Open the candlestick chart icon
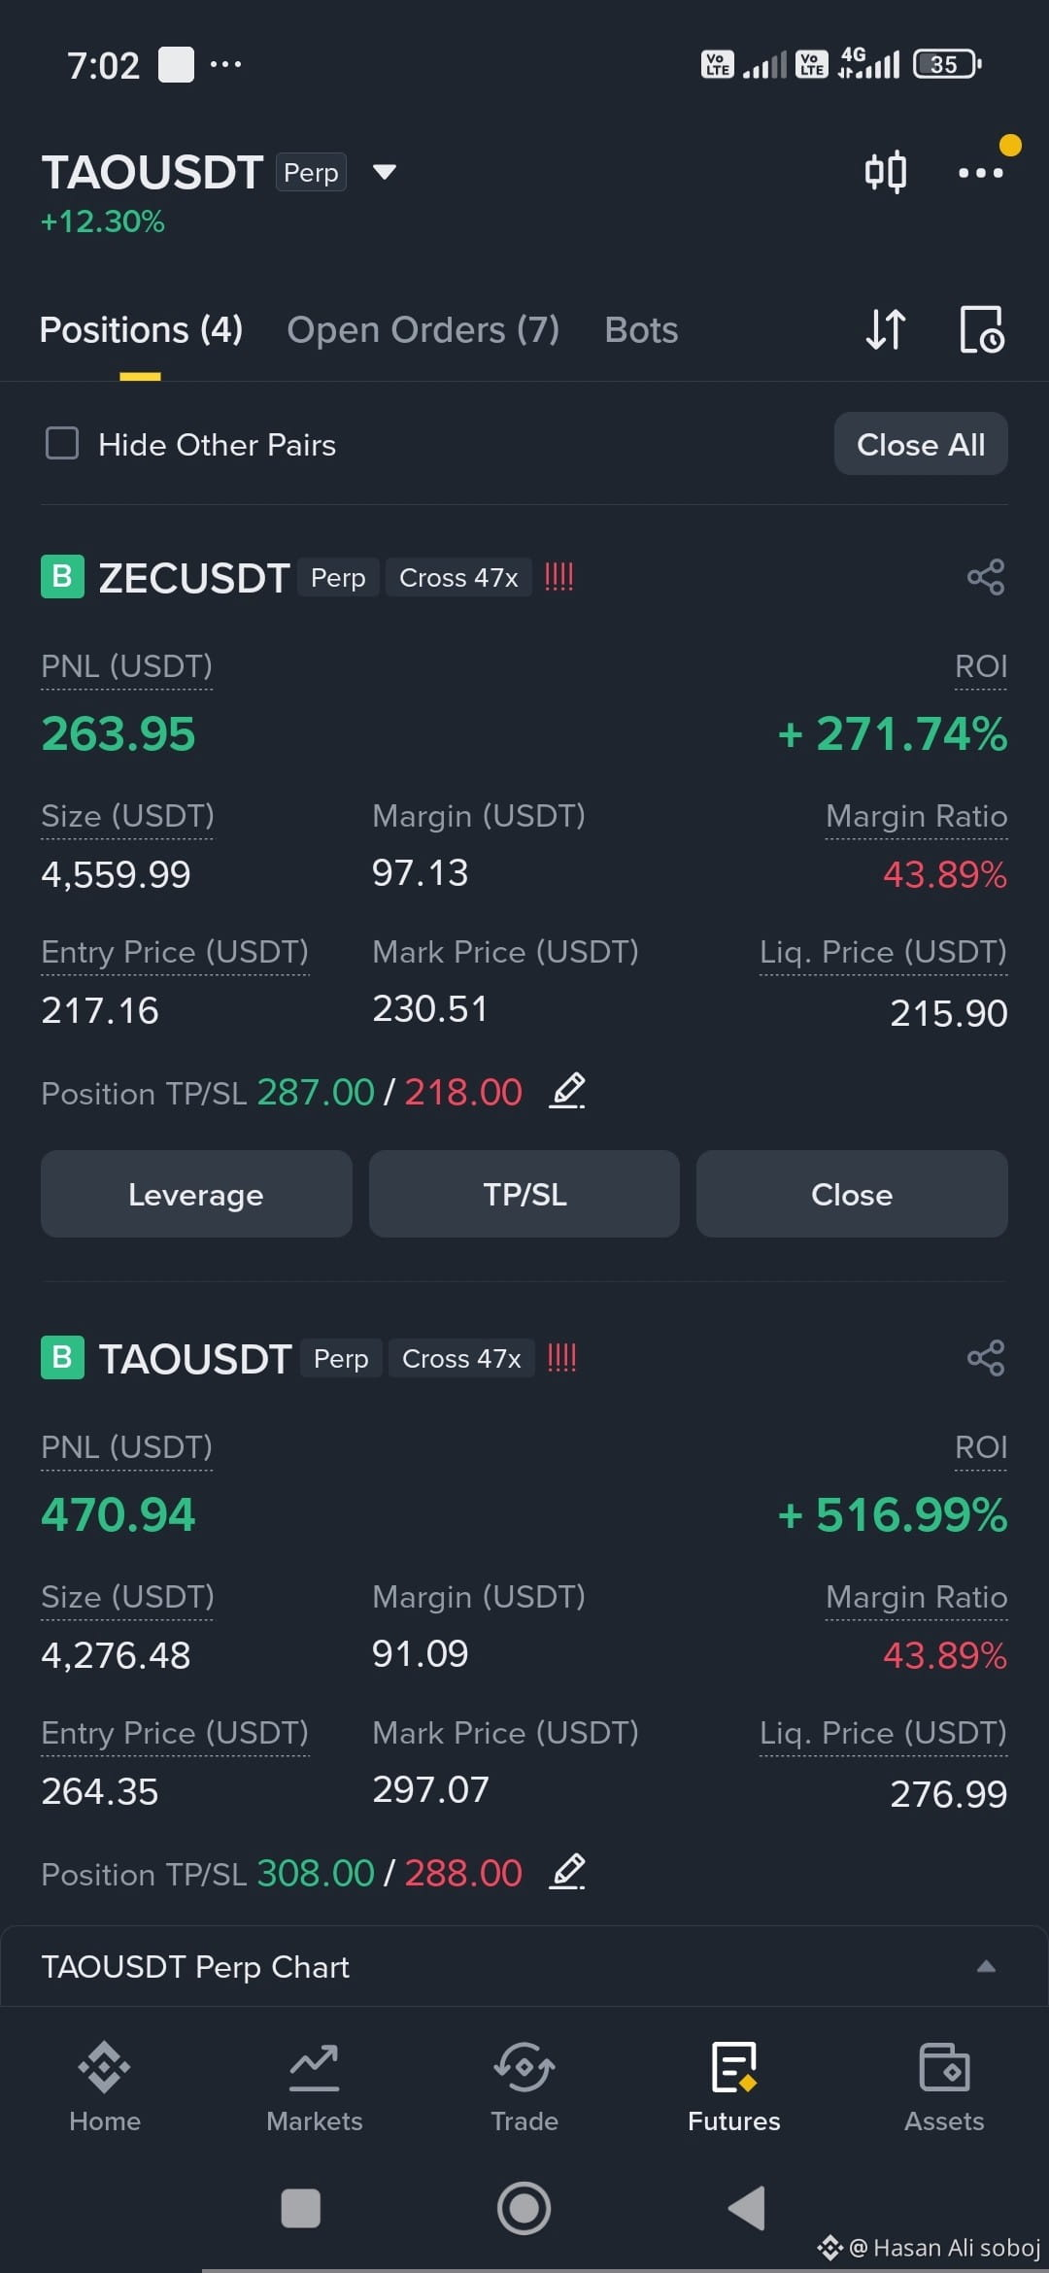The height and width of the screenshot is (2273, 1049). coord(886,172)
